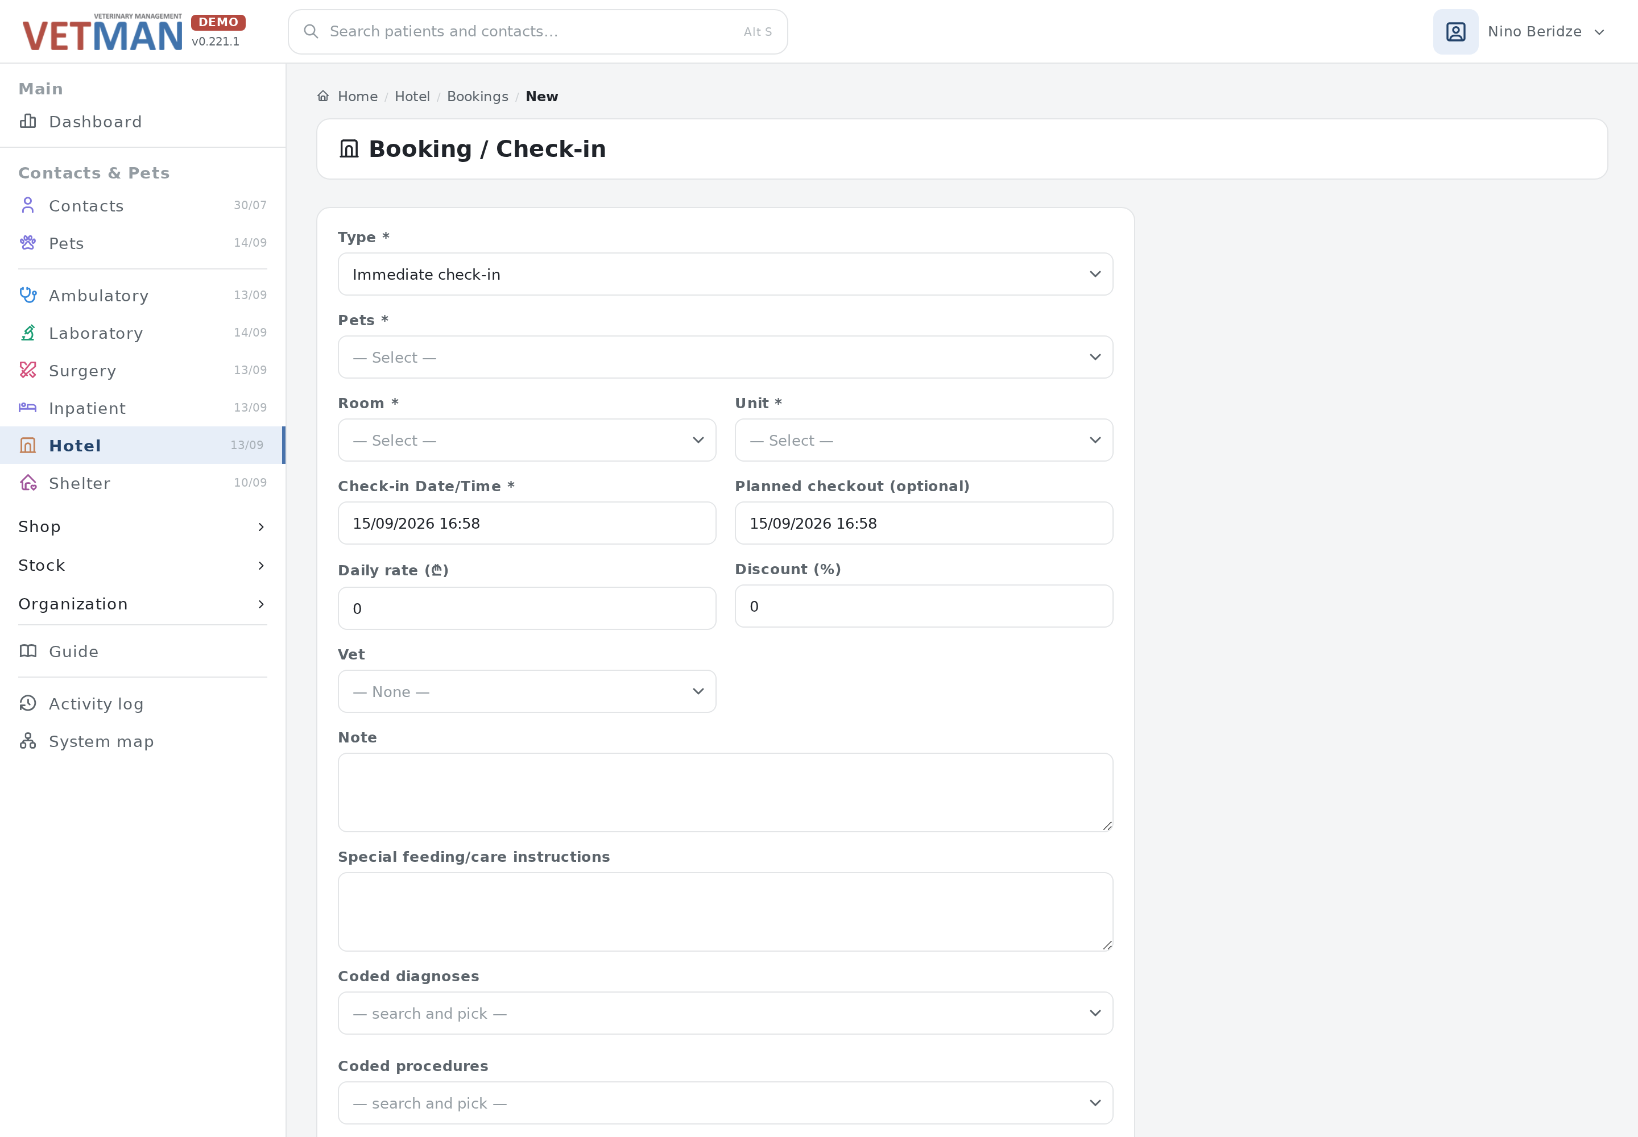This screenshot has height=1137, width=1638.
Task: Open the Activity log link
Action: [96, 704]
